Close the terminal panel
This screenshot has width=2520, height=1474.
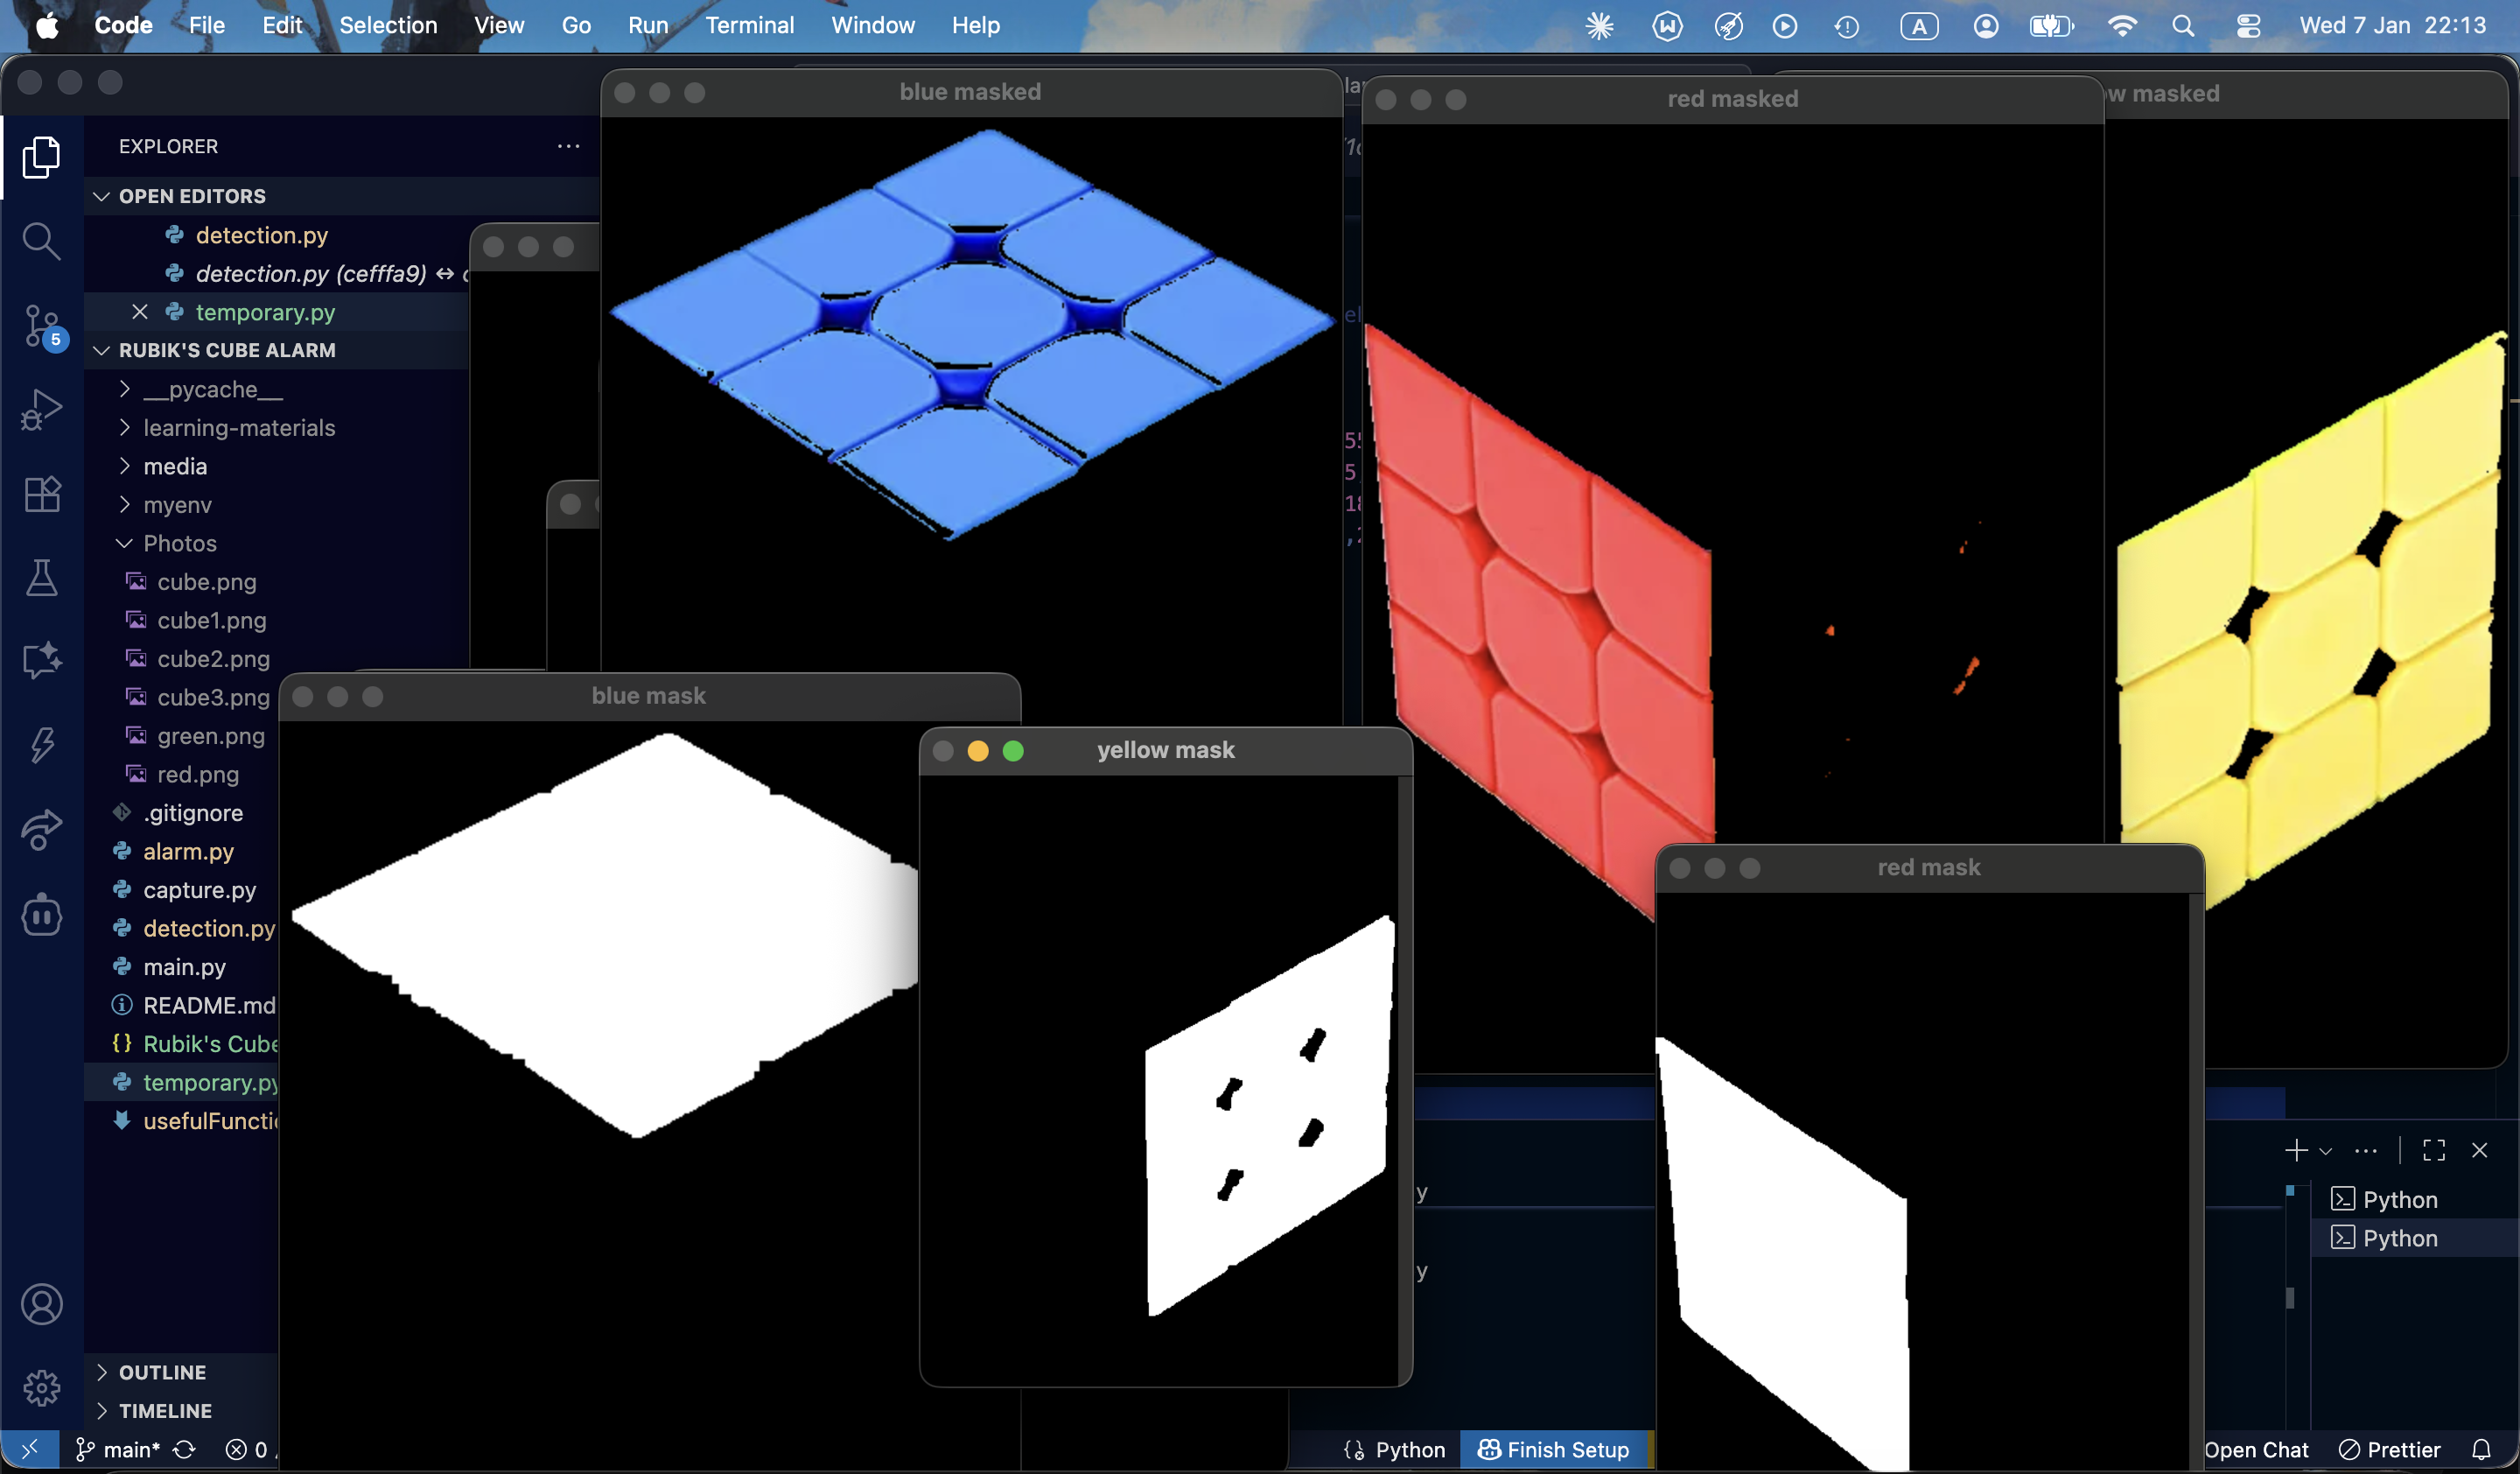point(2479,1150)
